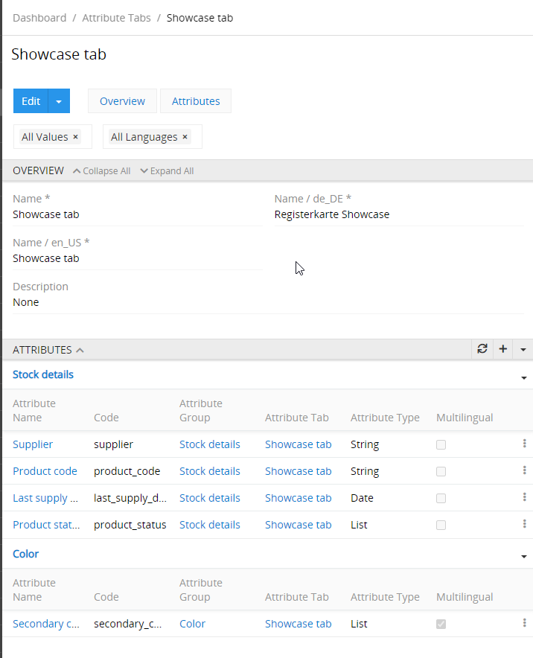533x658 pixels.
Task: Remove the All Languages filter tag
Action: (185, 137)
